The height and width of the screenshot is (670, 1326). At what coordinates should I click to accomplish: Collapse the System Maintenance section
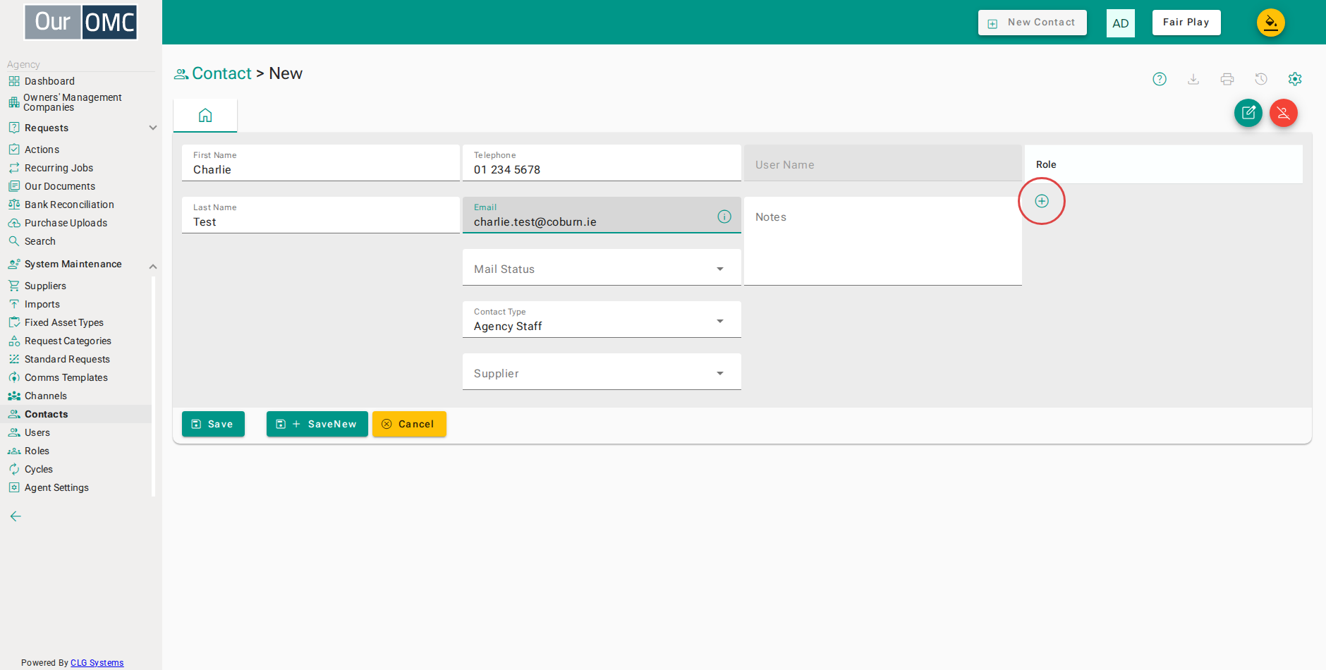tap(82, 264)
